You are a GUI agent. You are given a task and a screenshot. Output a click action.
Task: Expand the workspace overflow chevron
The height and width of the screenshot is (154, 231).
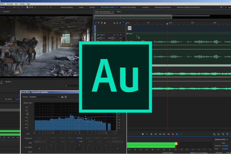tap(221, 7)
